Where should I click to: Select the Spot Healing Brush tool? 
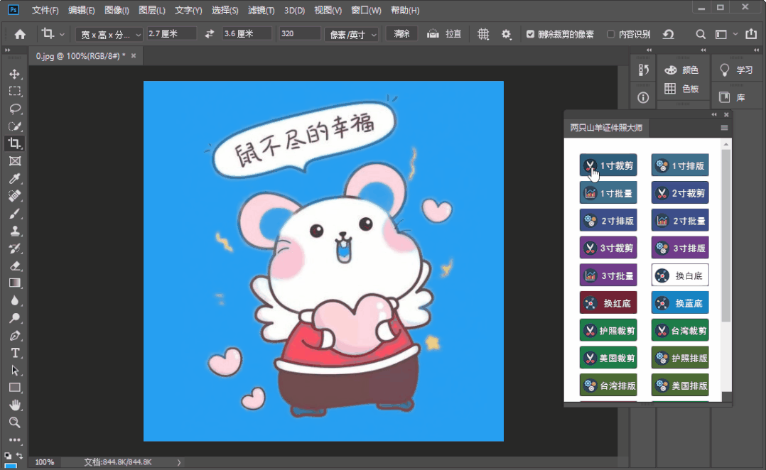pyautogui.click(x=15, y=196)
